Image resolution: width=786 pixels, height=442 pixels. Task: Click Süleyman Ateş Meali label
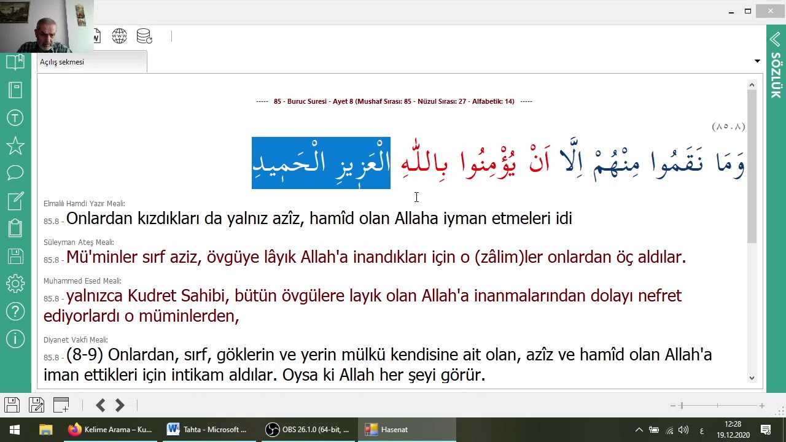click(79, 242)
